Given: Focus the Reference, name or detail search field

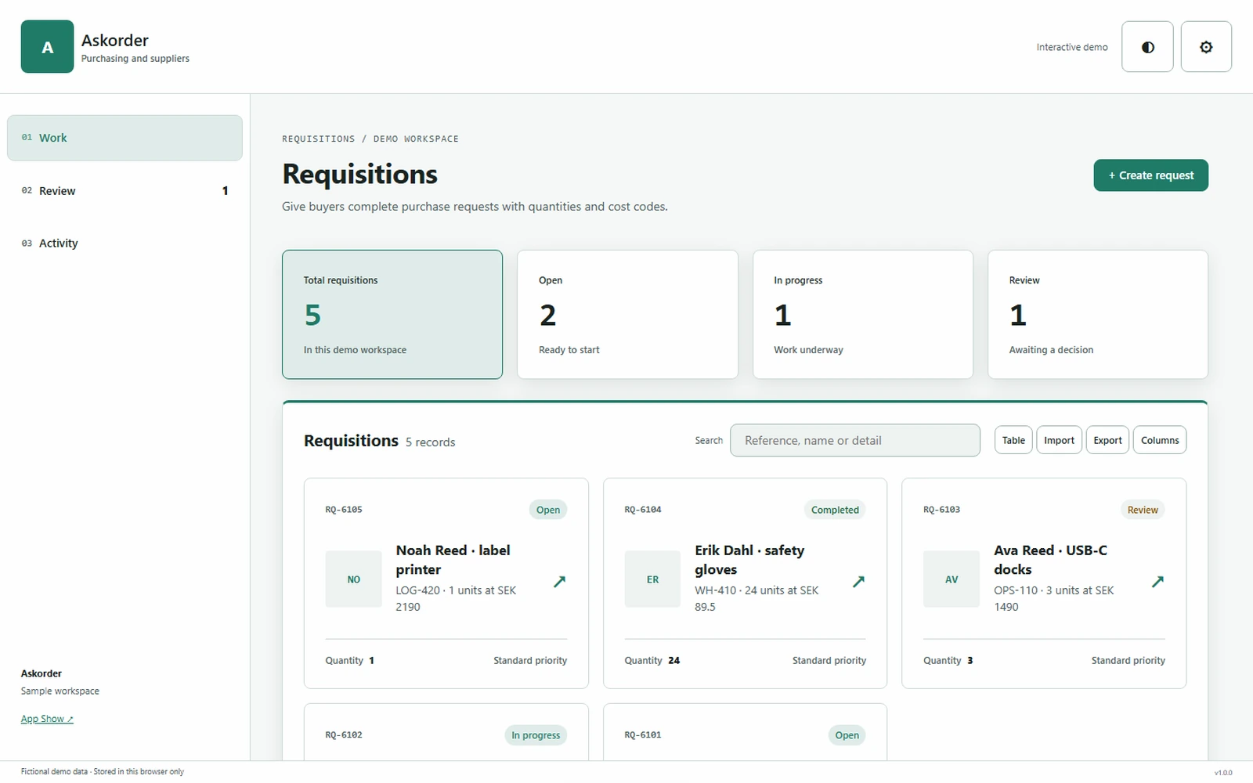Looking at the screenshot, I should pyautogui.click(x=855, y=440).
